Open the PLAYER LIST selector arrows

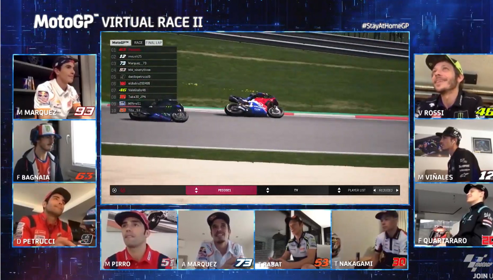point(339,190)
